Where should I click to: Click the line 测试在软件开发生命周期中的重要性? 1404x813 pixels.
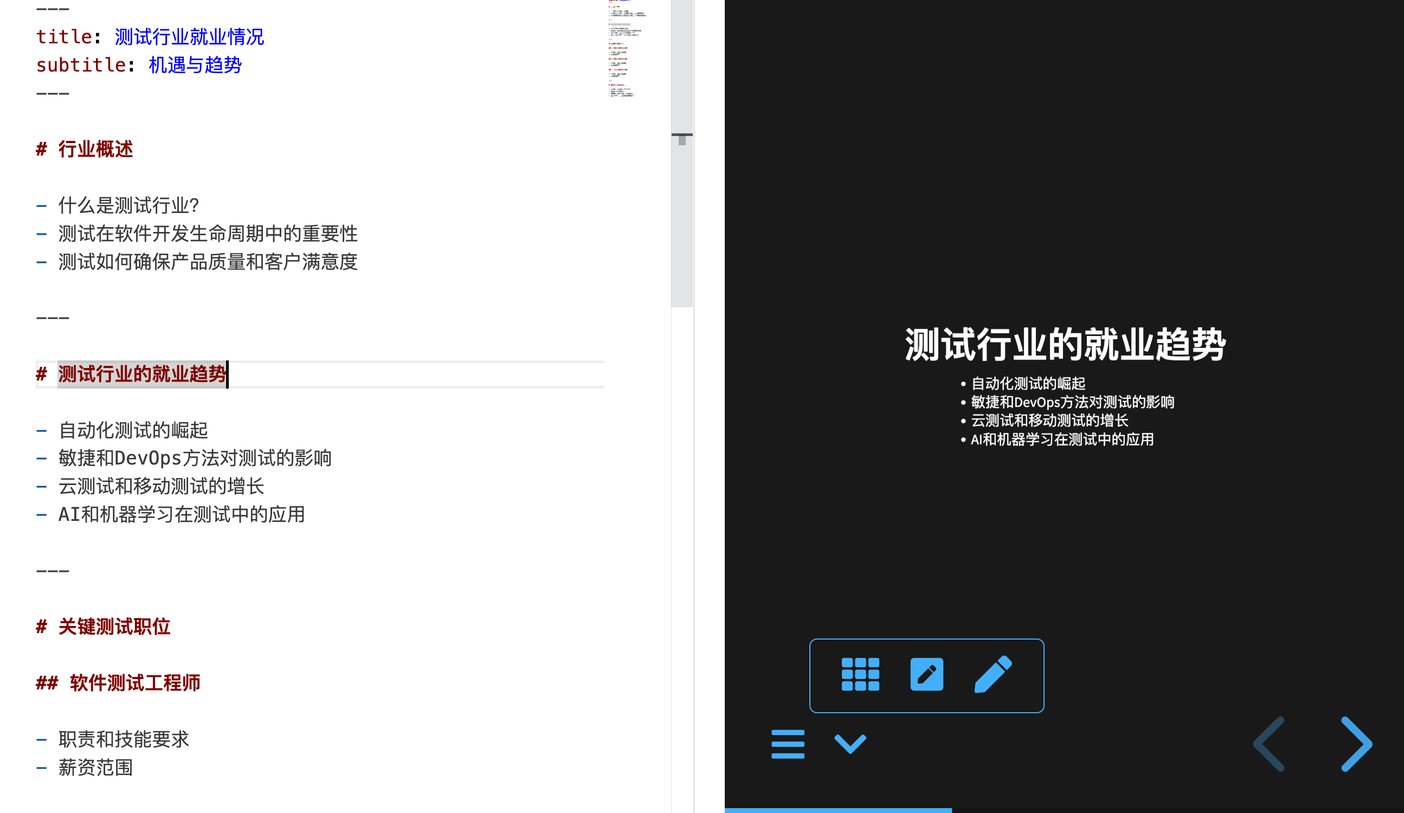208,234
